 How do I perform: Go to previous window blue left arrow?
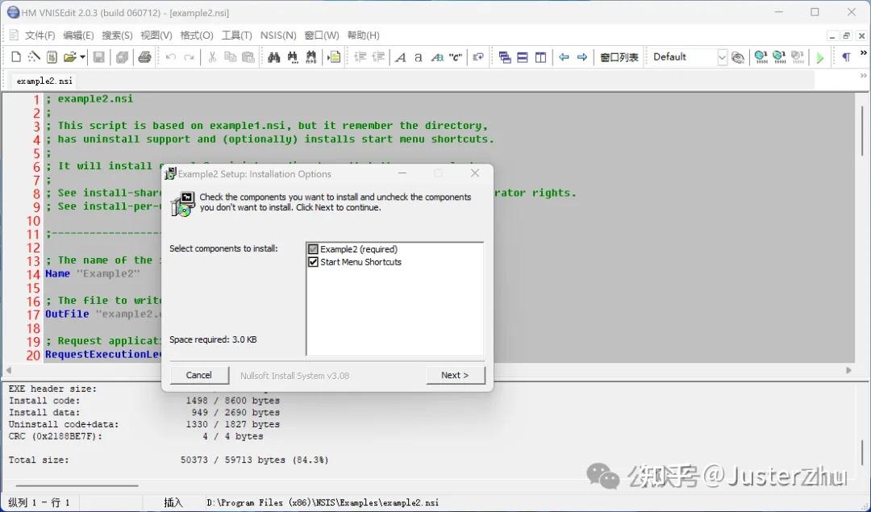point(564,57)
